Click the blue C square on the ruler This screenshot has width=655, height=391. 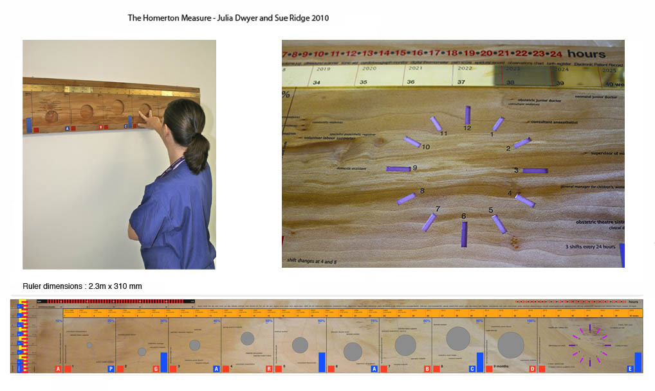coord(472,369)
